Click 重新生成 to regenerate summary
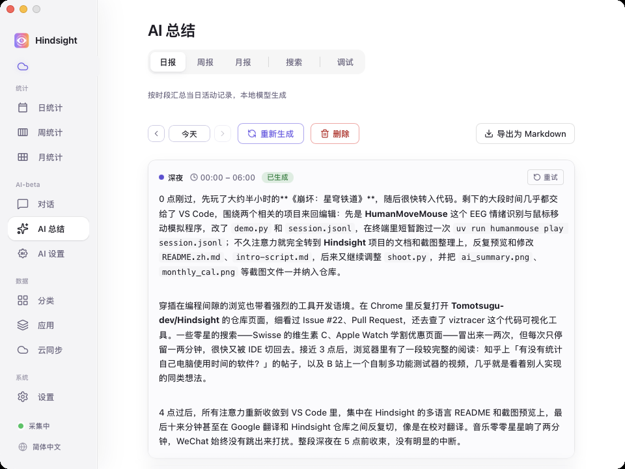 [x=271, y=134]
